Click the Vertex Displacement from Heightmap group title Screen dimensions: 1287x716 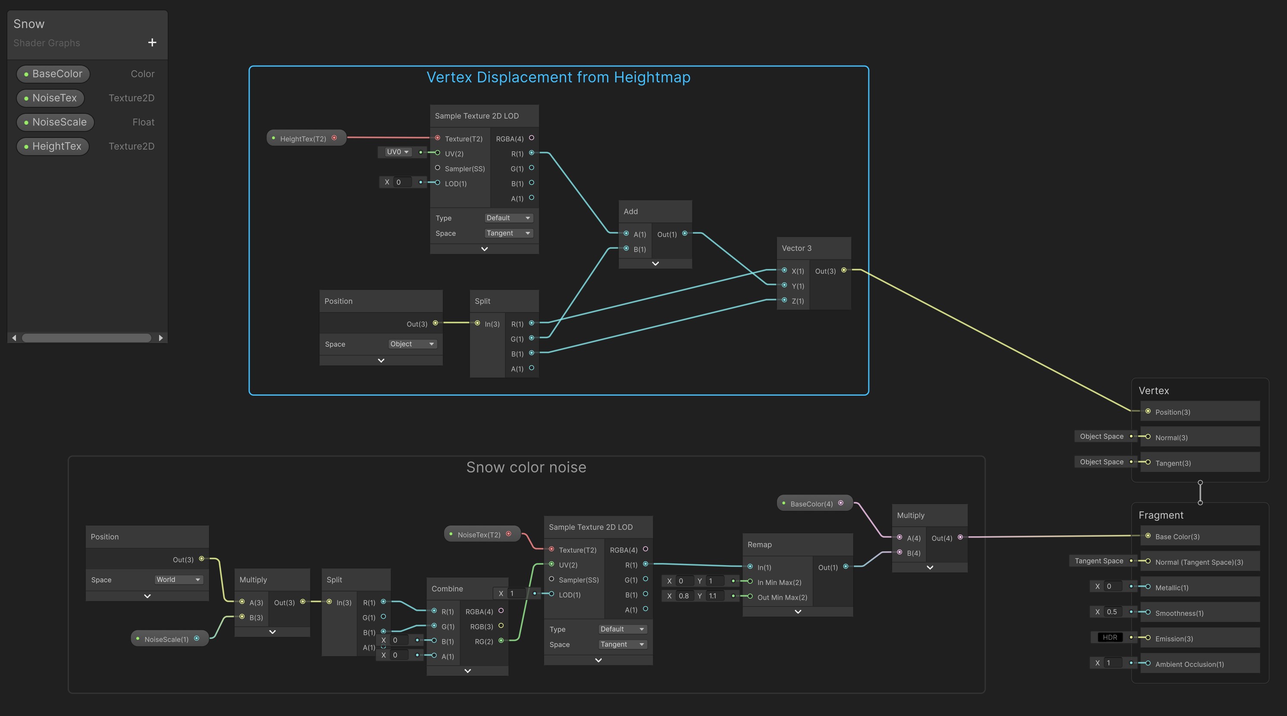[558, 78]
